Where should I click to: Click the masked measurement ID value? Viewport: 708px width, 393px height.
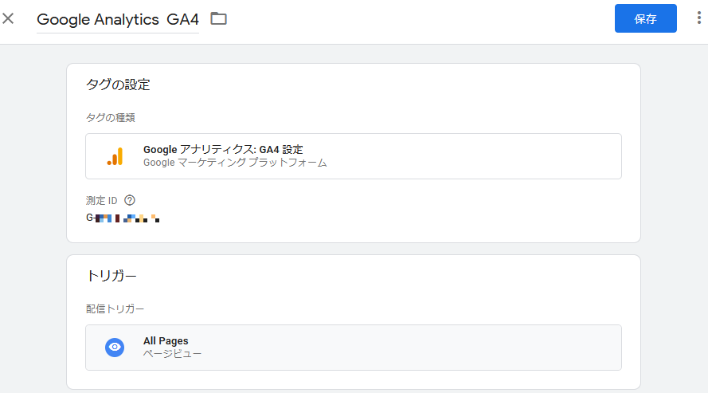123,218
